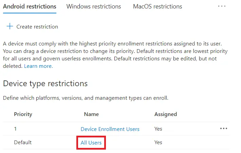This screenshot has height=153, width=241.
Task: Click the Name column header
Action: pos(91,114)
